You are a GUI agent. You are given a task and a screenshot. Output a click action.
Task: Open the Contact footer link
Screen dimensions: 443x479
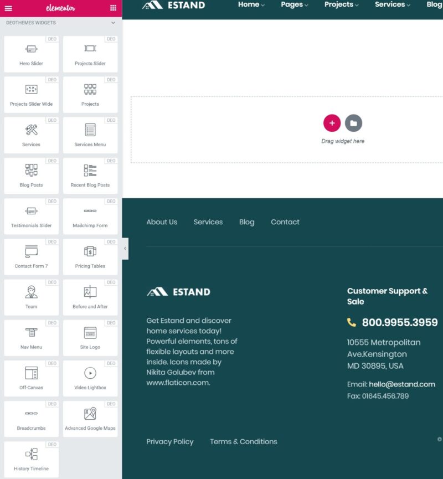pyautogui.click(x=285, y=222)
